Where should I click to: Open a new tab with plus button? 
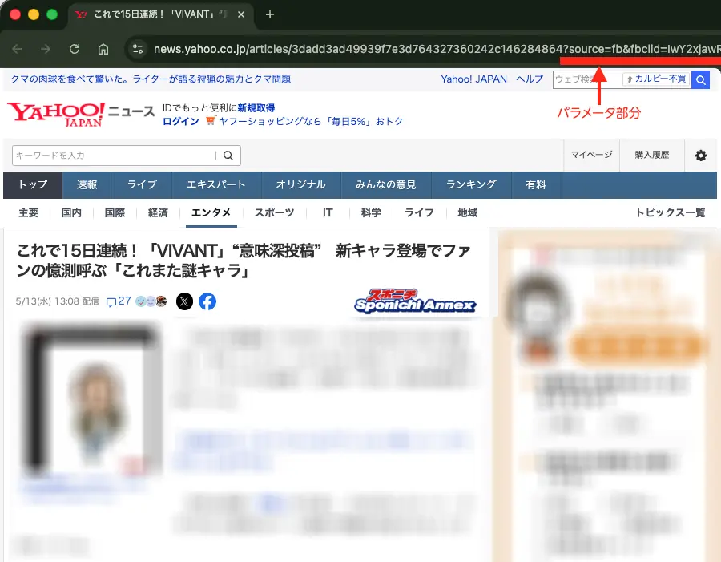point(270,14)
